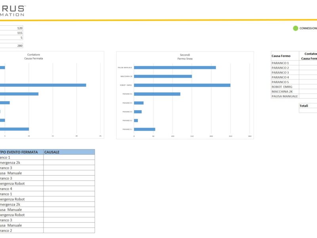Select the cell showing value 120
The width and height of the screenshot is (317, 238).
click(12, 28)
